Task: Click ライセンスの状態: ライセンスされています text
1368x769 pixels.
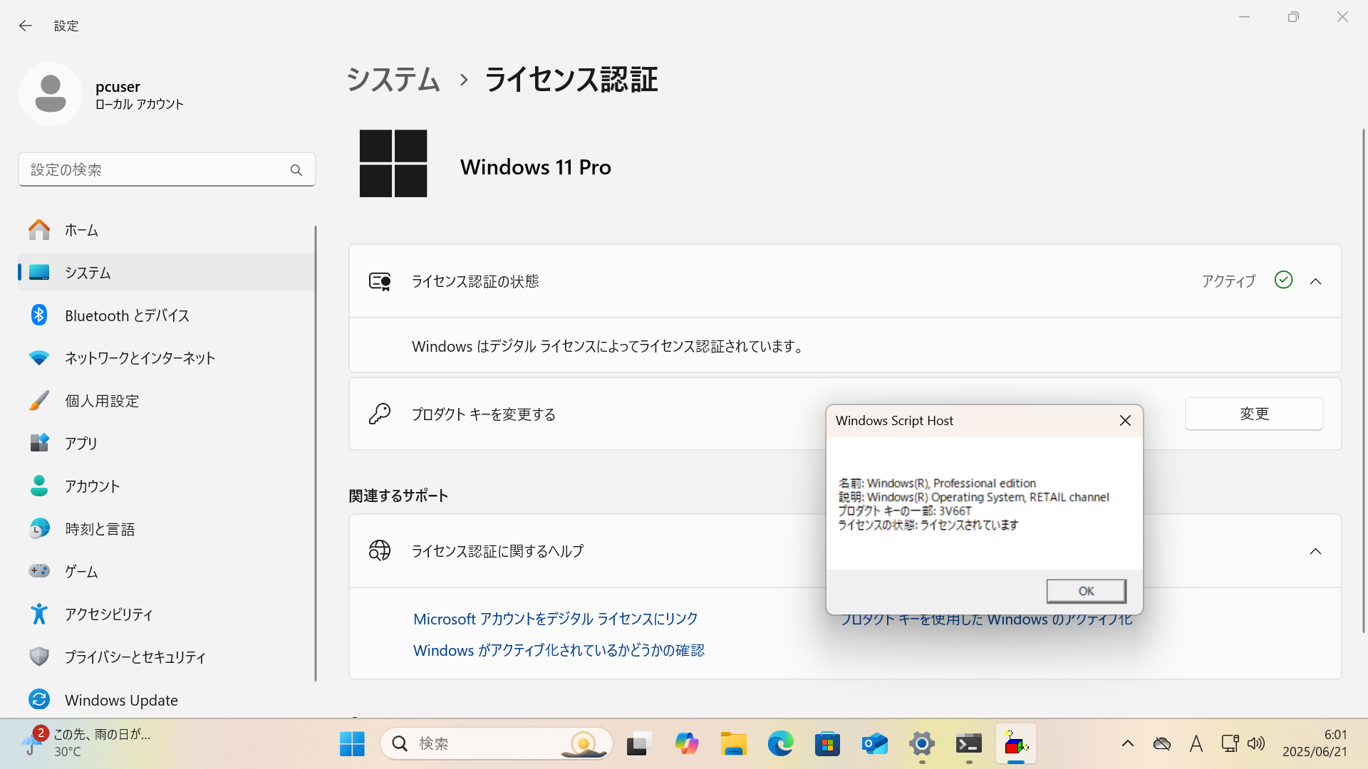Action: coord(928,525)
